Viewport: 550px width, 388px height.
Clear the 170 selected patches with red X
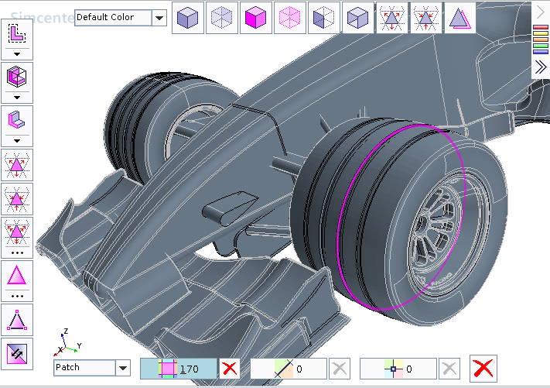tap(230, 369)
